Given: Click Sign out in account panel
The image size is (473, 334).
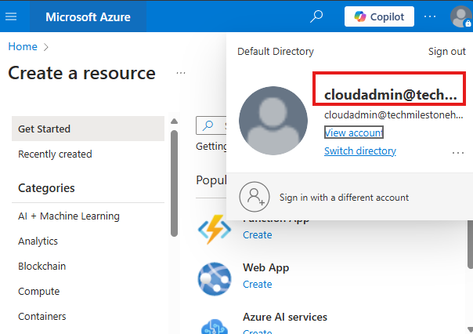Looking at the screenshot, I should click(x=446, y=51).
